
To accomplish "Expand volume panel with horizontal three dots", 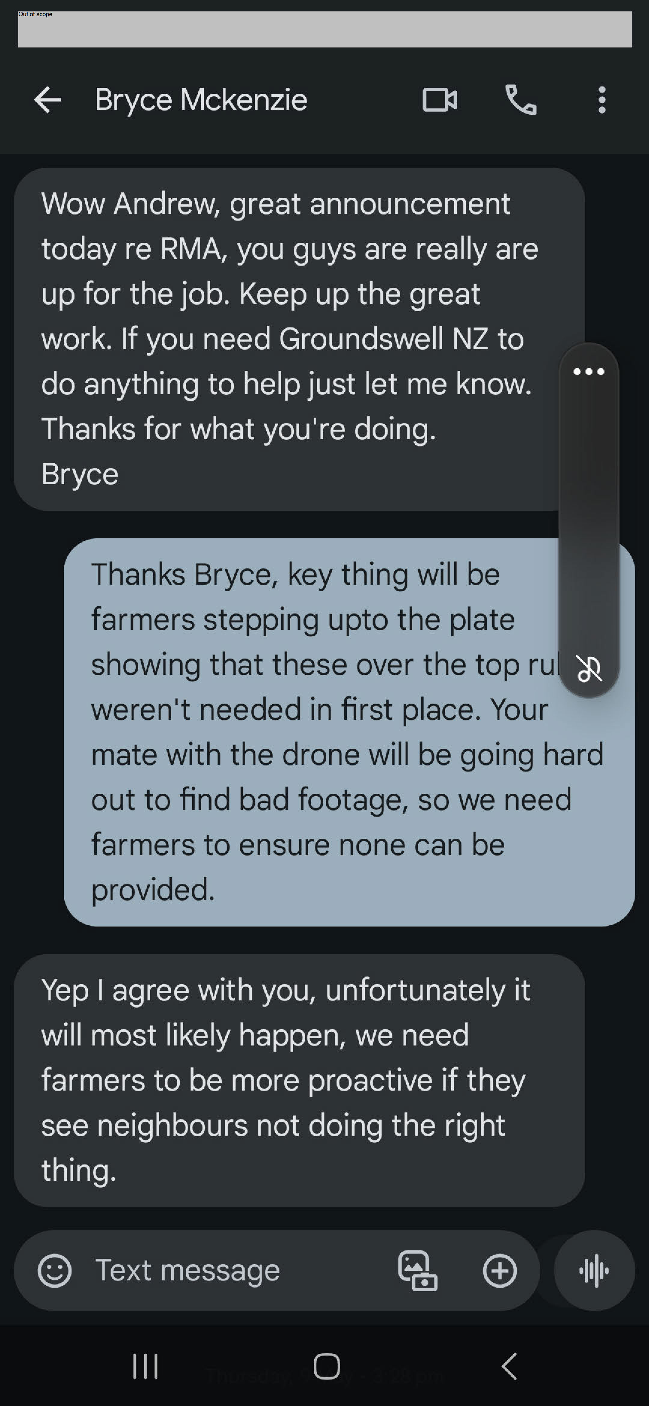I will click(x=588, y=372).
